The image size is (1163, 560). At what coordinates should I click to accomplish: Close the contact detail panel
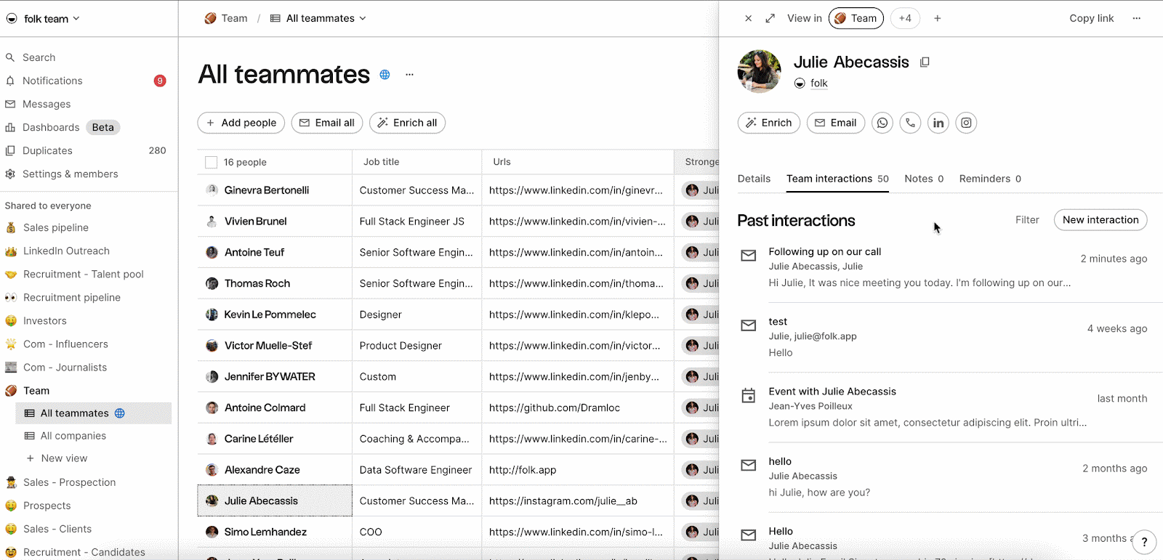click(748, 18)
